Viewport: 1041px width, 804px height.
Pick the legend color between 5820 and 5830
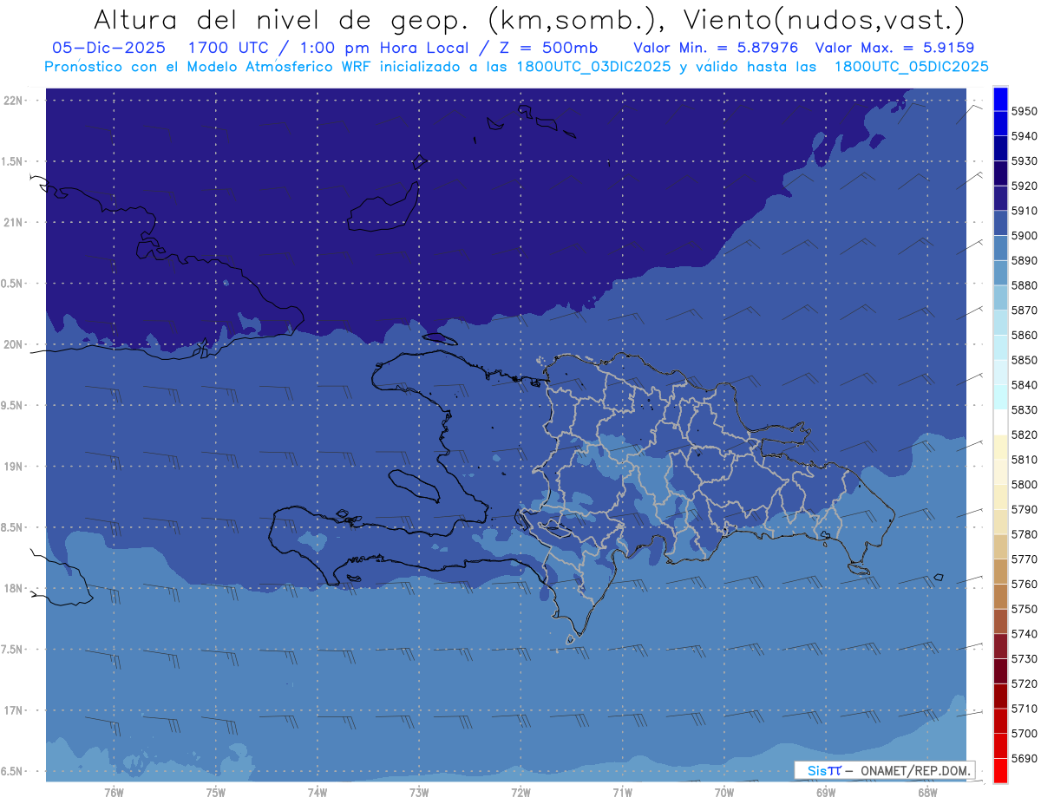(x=1000, y=422)
